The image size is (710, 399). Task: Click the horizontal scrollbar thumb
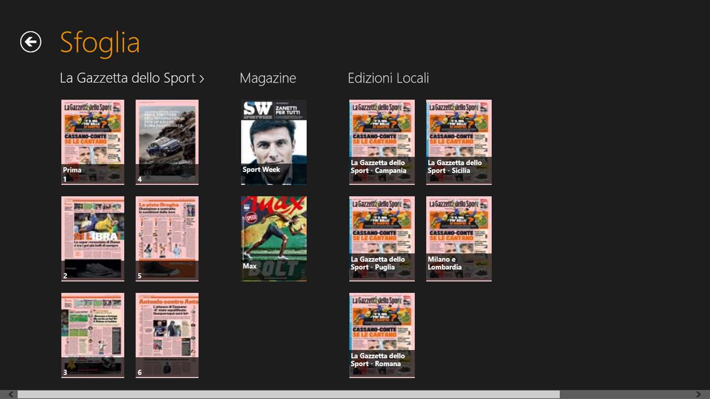pyautogui.click(x=288, y=395)
